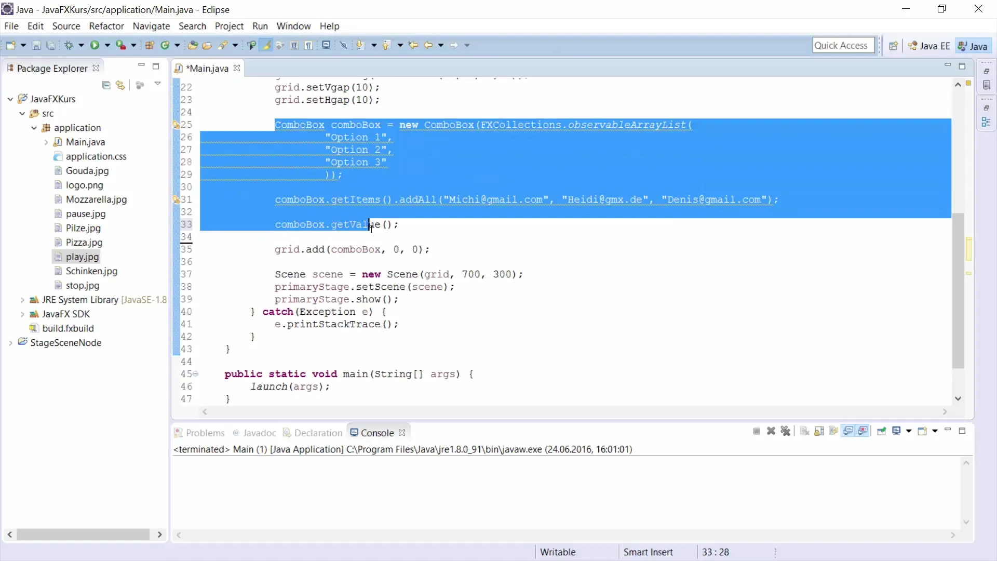997x561 pixels.
Task: Expand the JRE System Library node
Action: pyautogui.click(x=22, y=300)
